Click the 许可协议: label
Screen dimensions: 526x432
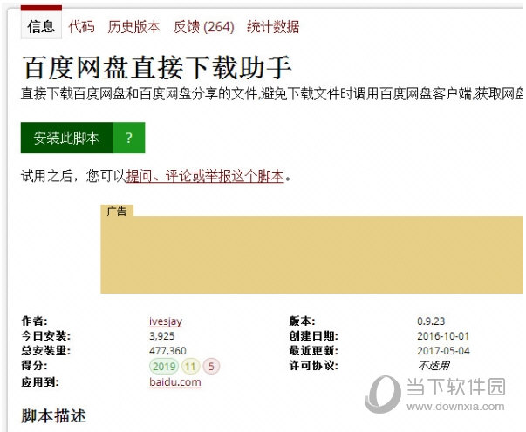point(314,365)
